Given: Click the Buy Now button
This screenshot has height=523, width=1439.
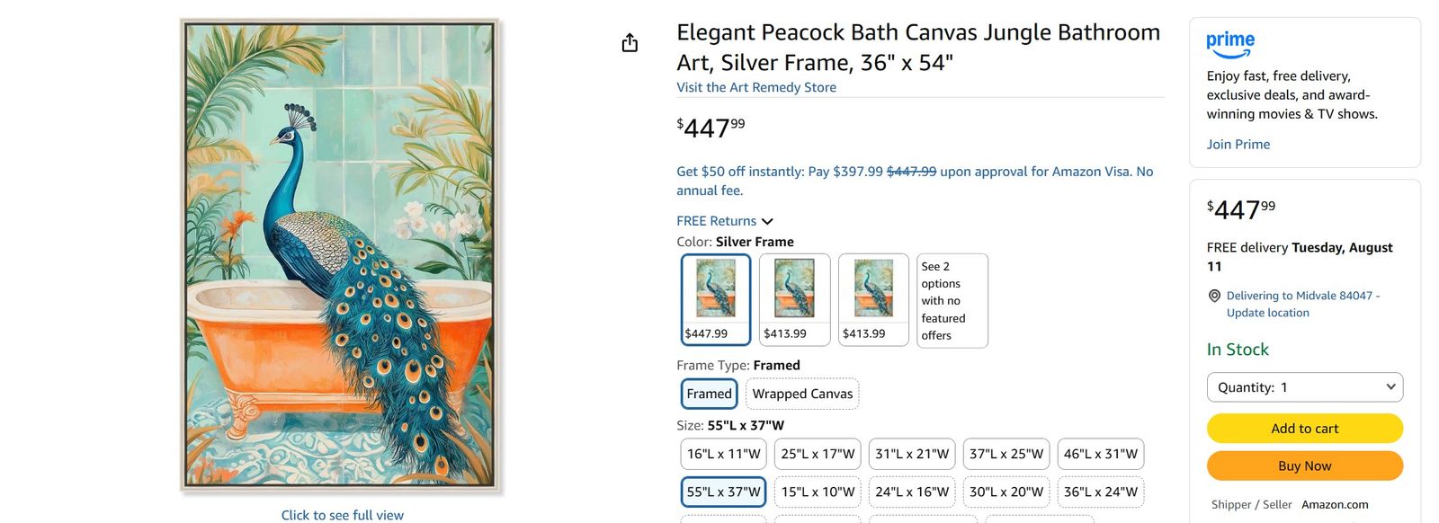Looking at the screenshot, I should 1305,465.
